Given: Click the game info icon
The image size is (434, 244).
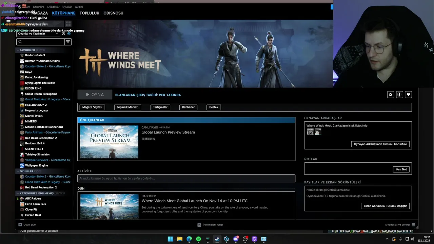Looking at the screenshot, I should point(399,95).
